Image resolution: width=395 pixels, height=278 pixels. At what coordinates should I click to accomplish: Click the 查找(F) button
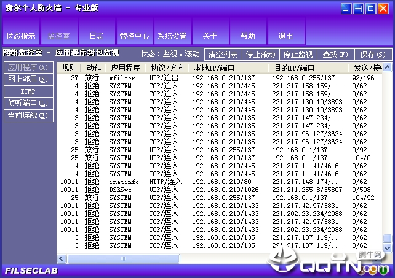(x=335, y=54)
